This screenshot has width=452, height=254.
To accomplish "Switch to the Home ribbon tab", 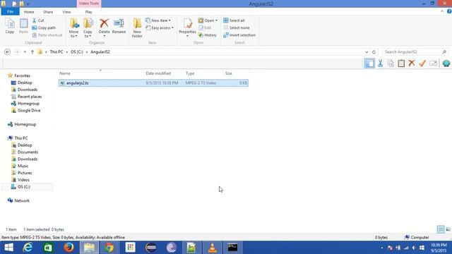I will (29, 12).
